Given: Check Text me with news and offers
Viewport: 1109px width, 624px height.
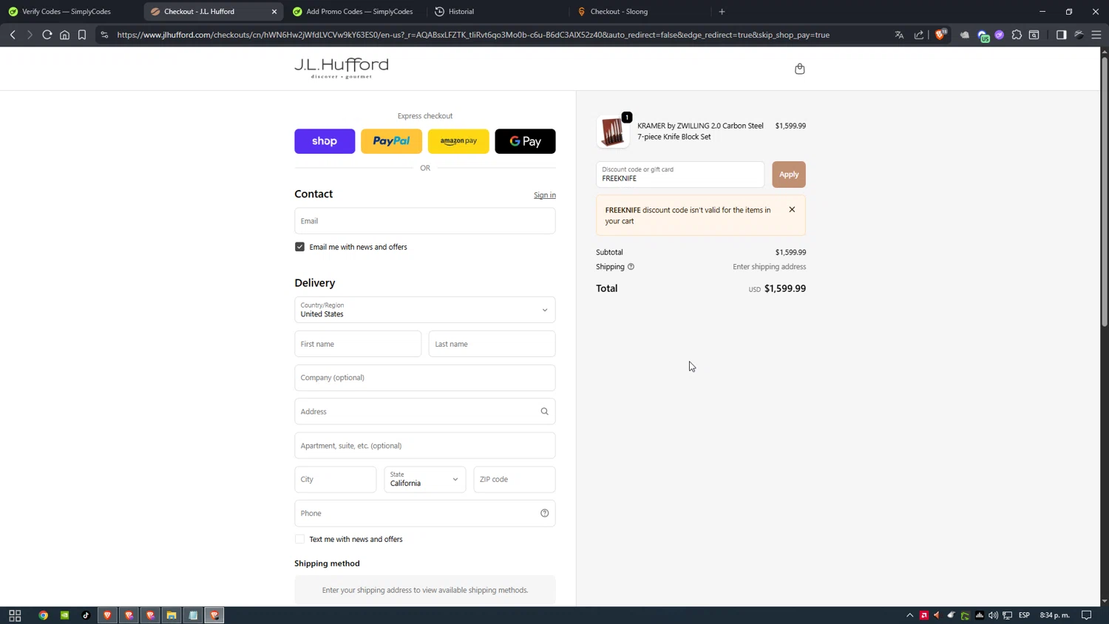Looking at the screenshot, I should pyautogui.click(x=299, y=539).
